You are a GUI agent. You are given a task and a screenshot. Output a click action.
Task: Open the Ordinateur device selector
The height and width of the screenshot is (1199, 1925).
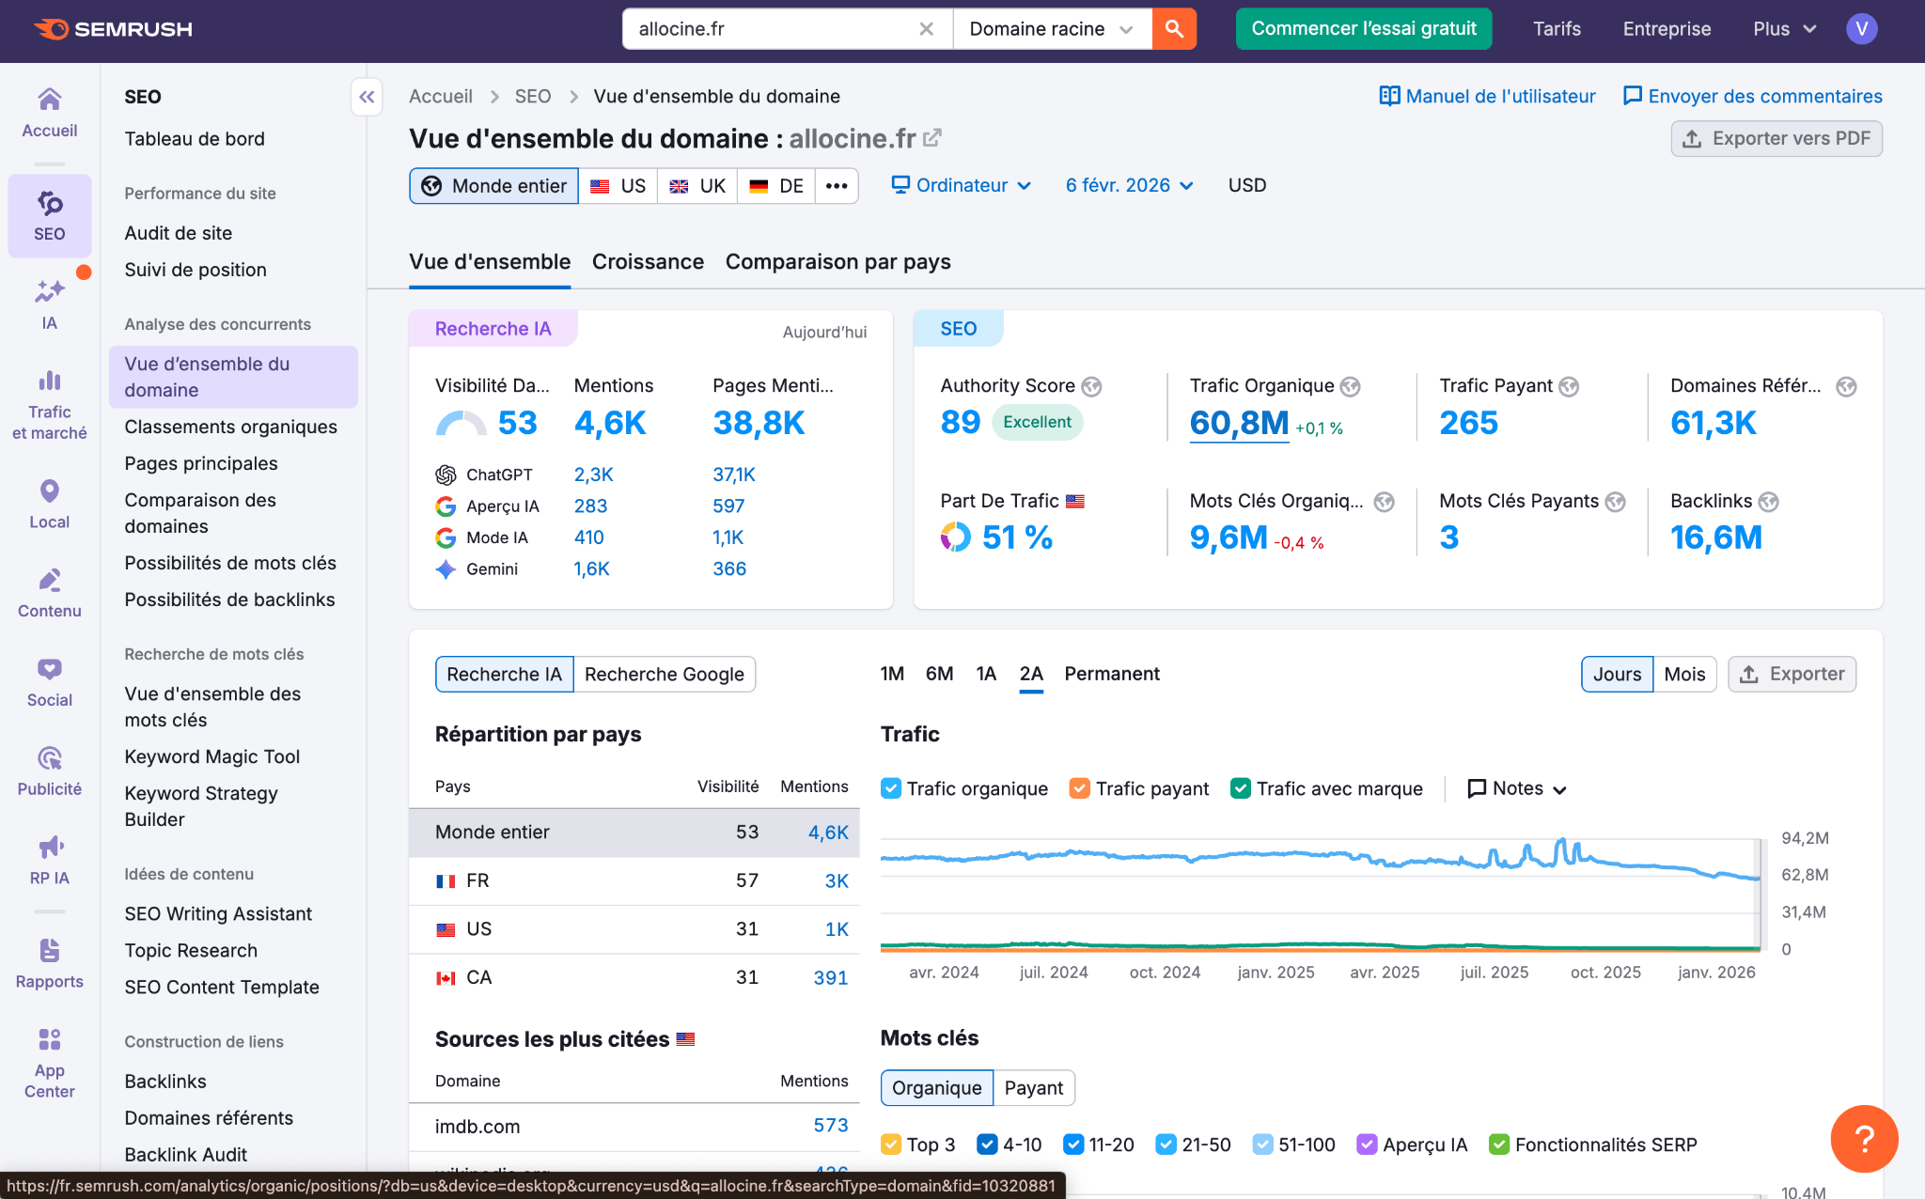point(961,185)
